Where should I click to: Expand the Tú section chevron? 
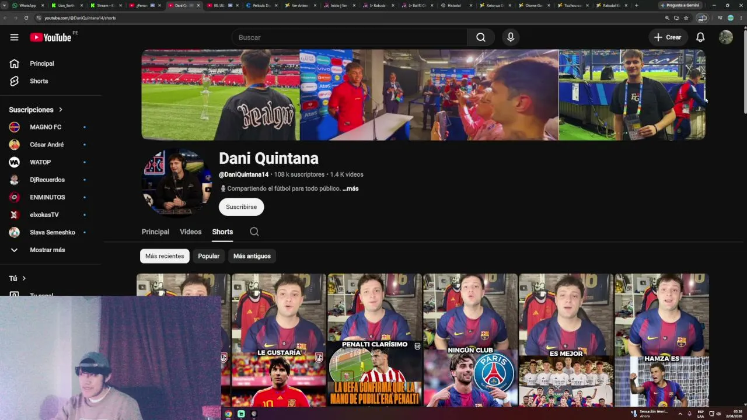tap(24, 279)
